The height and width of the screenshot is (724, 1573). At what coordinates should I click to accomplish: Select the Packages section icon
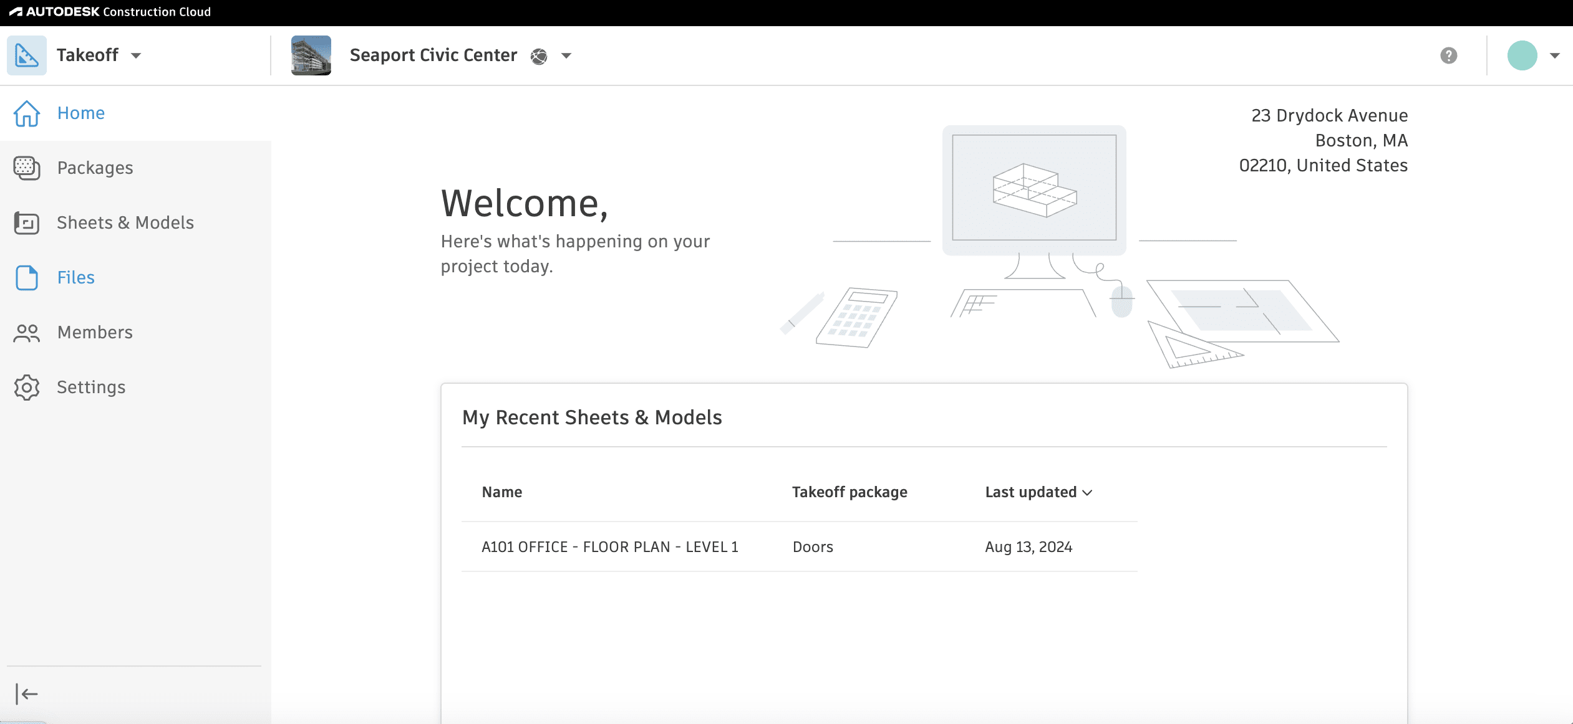click(x=26, y=168)
